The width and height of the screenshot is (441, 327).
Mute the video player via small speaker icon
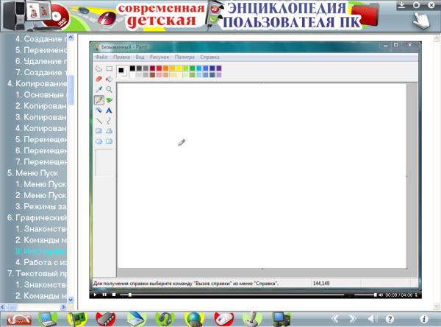(x=381, y=295)
